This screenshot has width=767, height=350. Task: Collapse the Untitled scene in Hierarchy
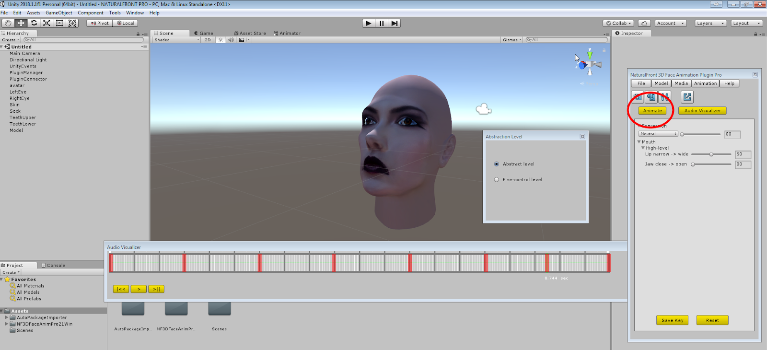[x=2, y=47]
